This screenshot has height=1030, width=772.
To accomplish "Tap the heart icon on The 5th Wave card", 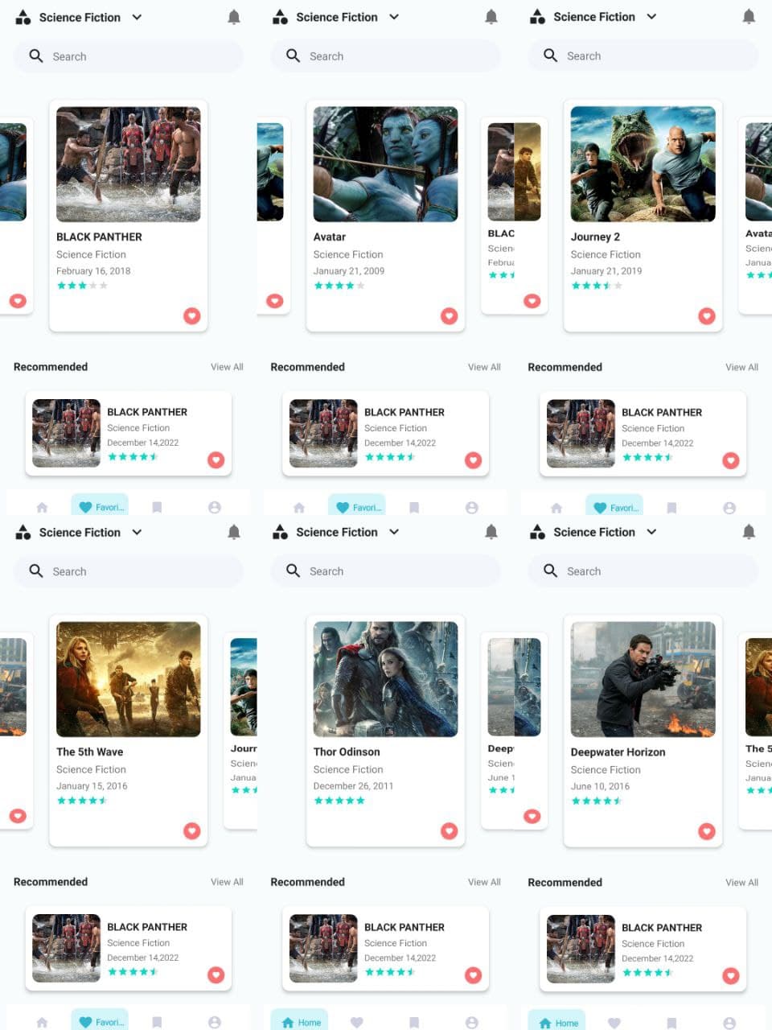I will pos(192,831).
